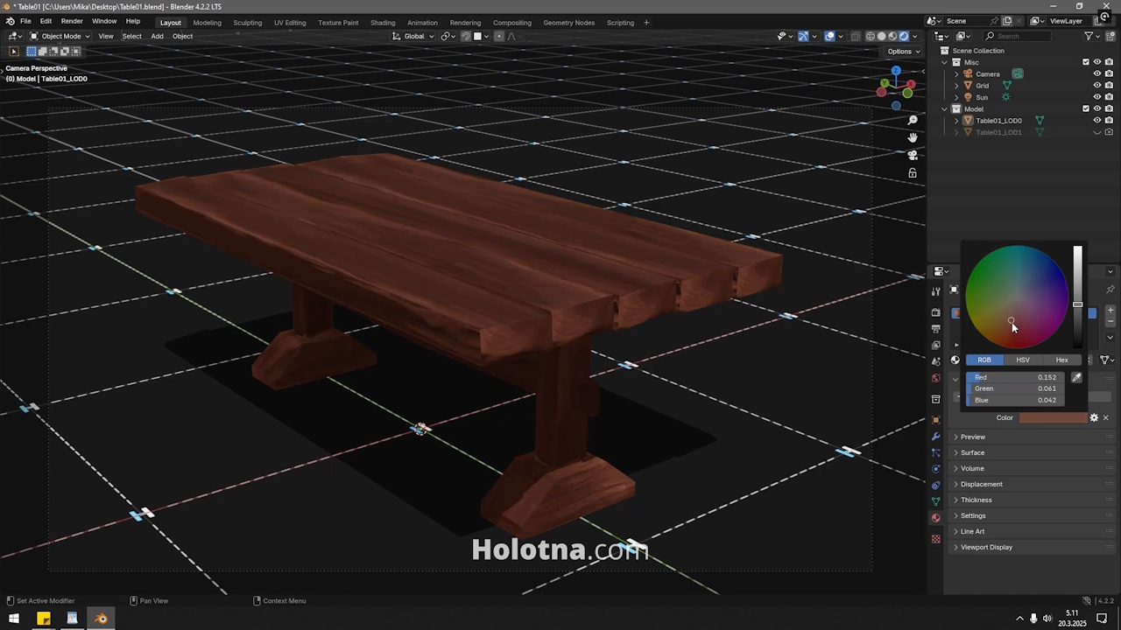The width and height of the screenshot is (1121, 630).
Task: Click the Color line settings gear icon
Action: [1094, 417]
